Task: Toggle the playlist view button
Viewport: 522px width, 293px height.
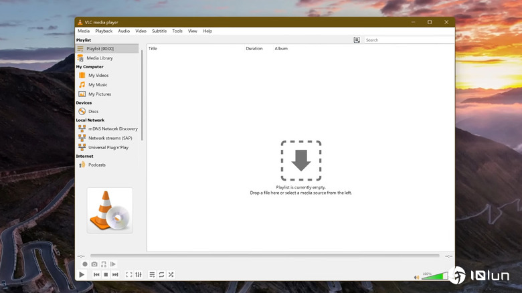Action: [152, 274]
